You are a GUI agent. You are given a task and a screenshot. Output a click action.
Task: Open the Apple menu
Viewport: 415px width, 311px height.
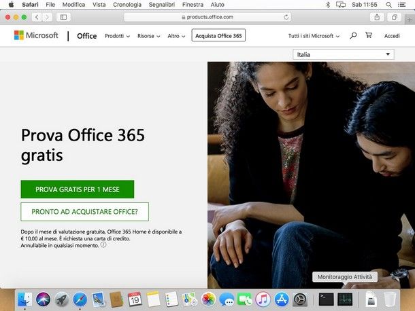tap(11, 5)
